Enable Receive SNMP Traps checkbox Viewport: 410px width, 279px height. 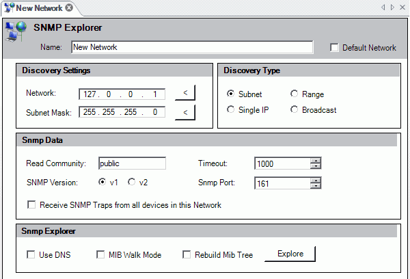pos(31,204)
